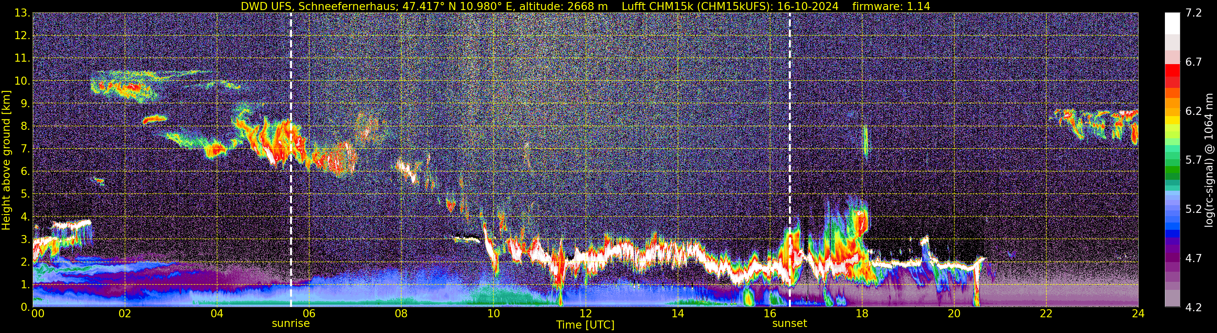Image resolution: width=1217 pixels, height=333 pixels.
Task: Click the height axis tick '13.'
Action: point(22,13)
